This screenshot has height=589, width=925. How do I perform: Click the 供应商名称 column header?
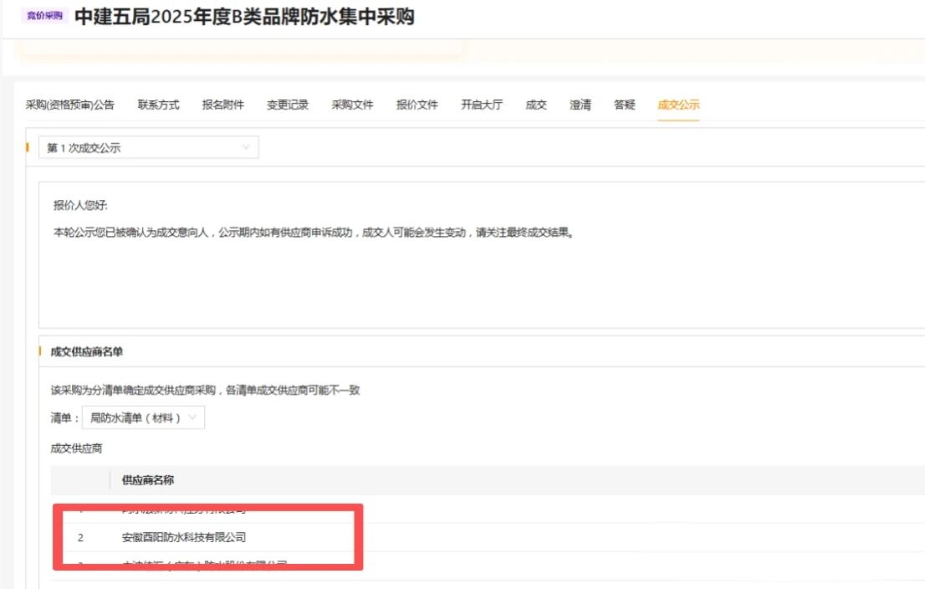[148, 480]
